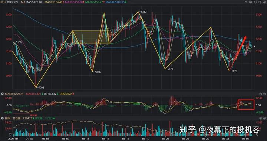The height and width of the screenshot is (141, 267).
Task: Click the white current-price pointer on right axis
Action: pos(254,46)
